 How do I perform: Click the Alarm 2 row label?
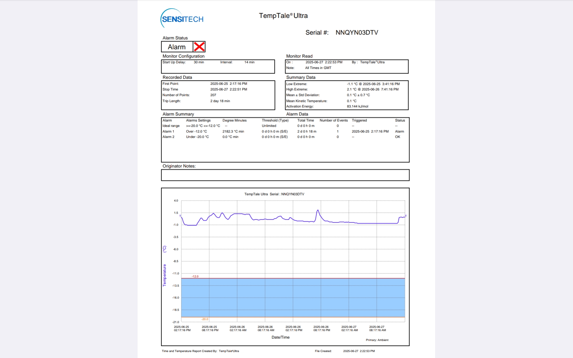(168, 137)
